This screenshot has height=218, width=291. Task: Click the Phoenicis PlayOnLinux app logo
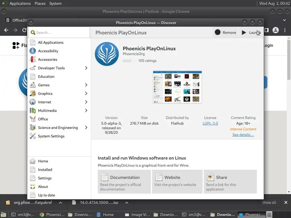coord(107,54)
